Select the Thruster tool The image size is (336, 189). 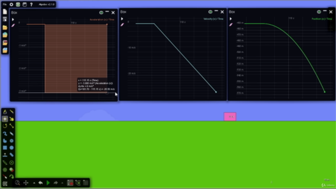tap(12, 170)
